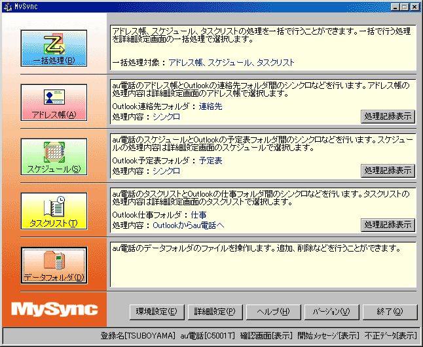Click the MySync logo in the bottom-left

coord(54,309)
